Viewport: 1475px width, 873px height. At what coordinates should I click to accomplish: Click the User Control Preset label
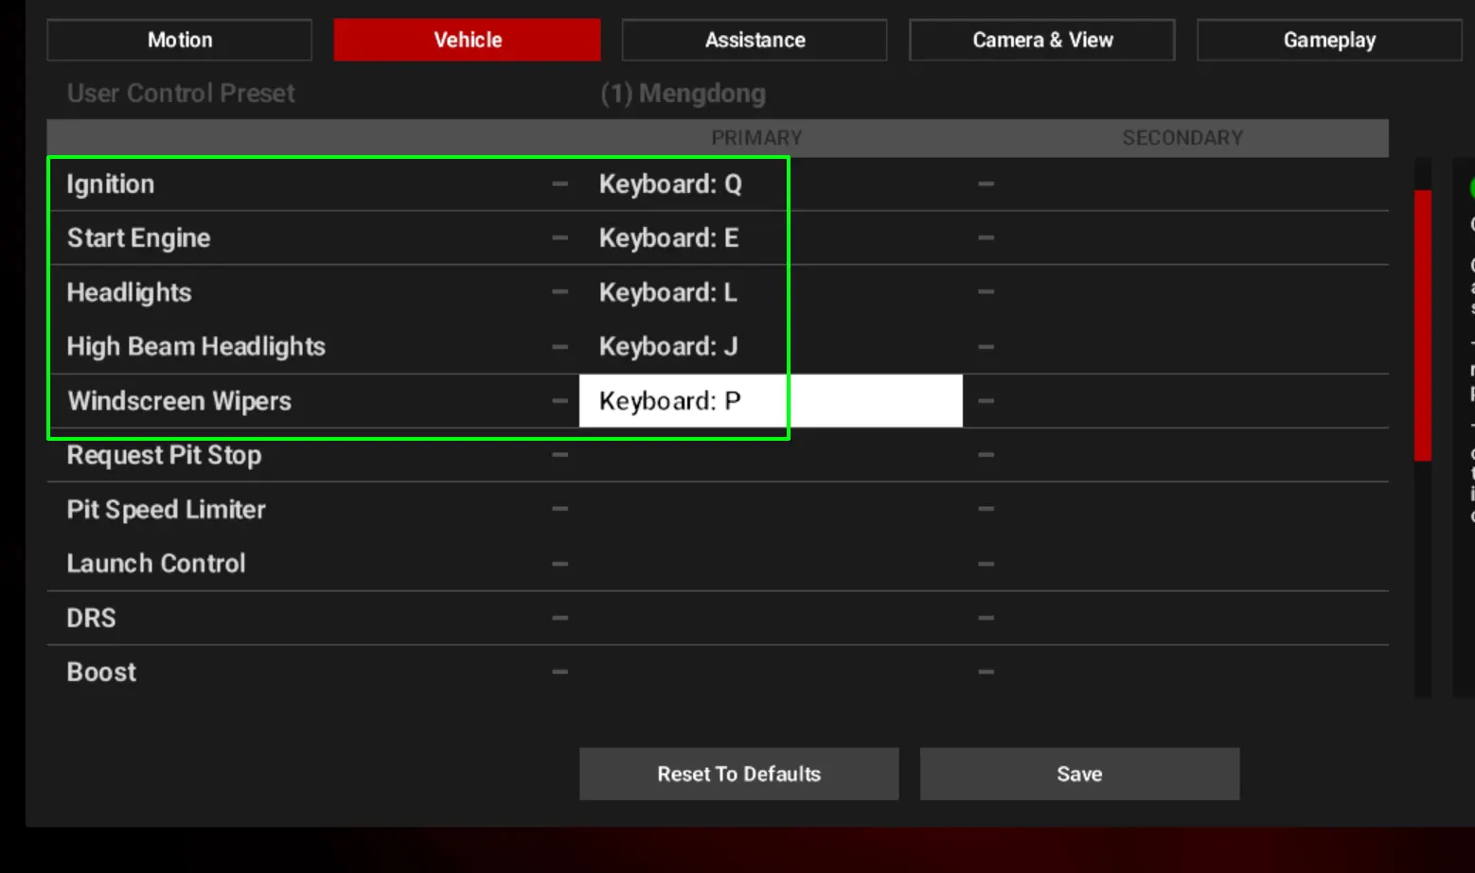coord(181,93)
